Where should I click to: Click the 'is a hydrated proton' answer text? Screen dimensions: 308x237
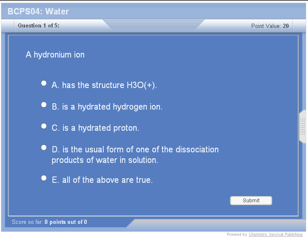point(96,128)
